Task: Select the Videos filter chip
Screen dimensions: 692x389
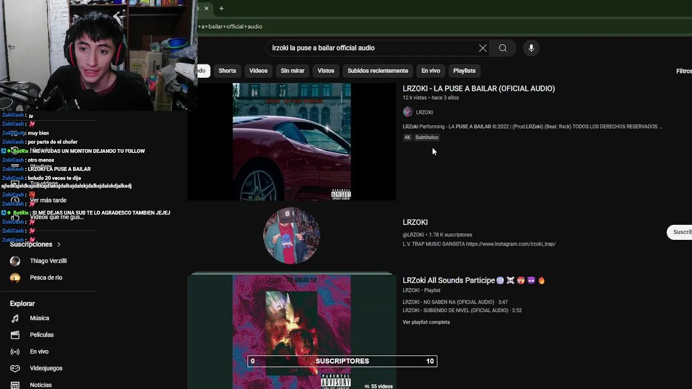Action: 258,71
